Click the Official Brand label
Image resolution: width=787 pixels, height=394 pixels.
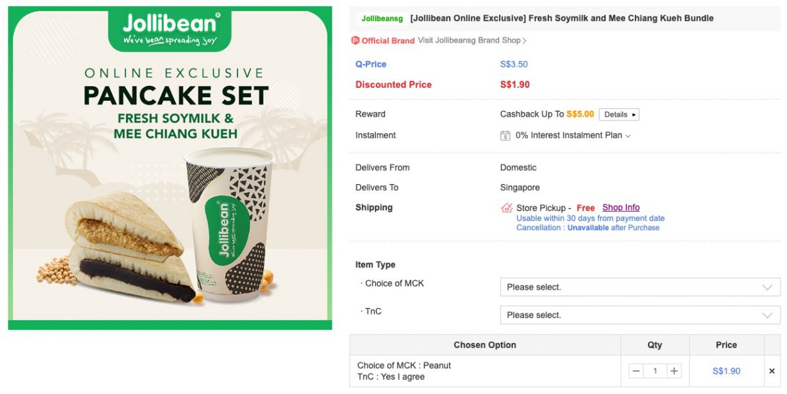[388, 41]
